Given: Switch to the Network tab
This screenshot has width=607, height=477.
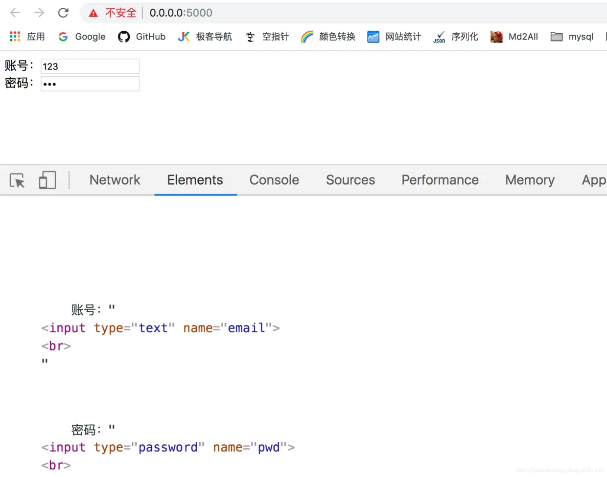Looking at the screenshot, I should [115, 180].
